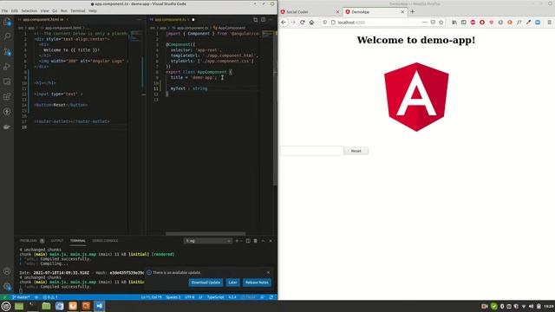
Task: Add a new terminal with the plus icon
Action: [x=237, y=241]
